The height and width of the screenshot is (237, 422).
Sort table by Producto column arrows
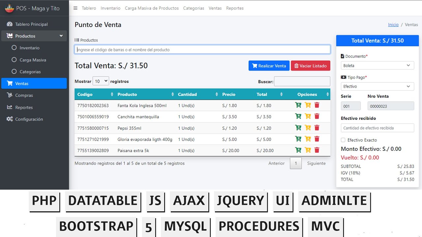pyautogui.click(x=173, y=94)
